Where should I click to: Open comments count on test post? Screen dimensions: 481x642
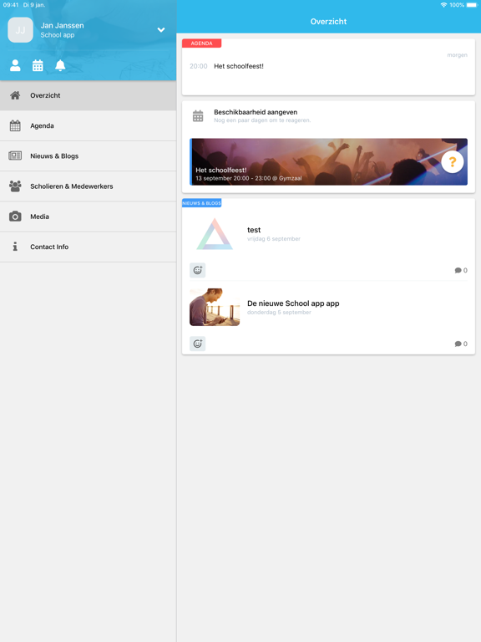(x=461, y=270)
